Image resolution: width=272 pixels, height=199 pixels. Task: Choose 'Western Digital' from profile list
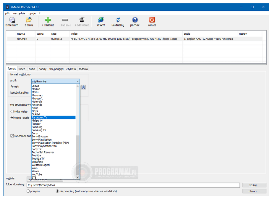54,165
